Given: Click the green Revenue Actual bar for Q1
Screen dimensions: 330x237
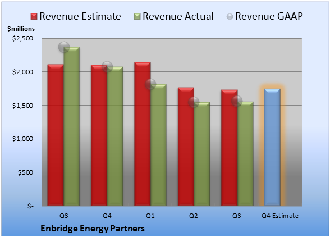Looking at the screenshot, I should (158, 145).
